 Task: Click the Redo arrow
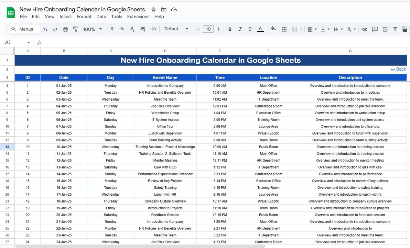coord(55,29)
